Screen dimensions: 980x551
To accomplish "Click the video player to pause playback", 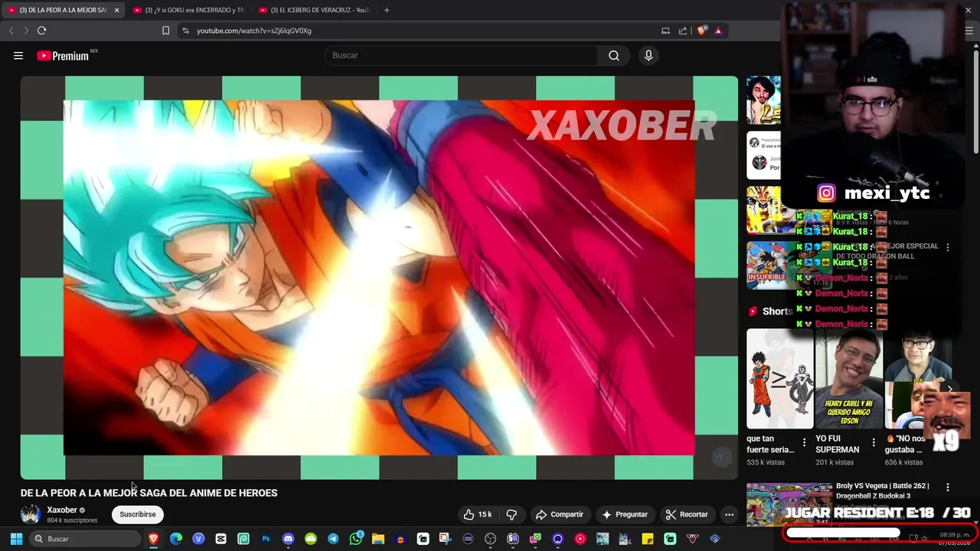I will coord(379,277).
